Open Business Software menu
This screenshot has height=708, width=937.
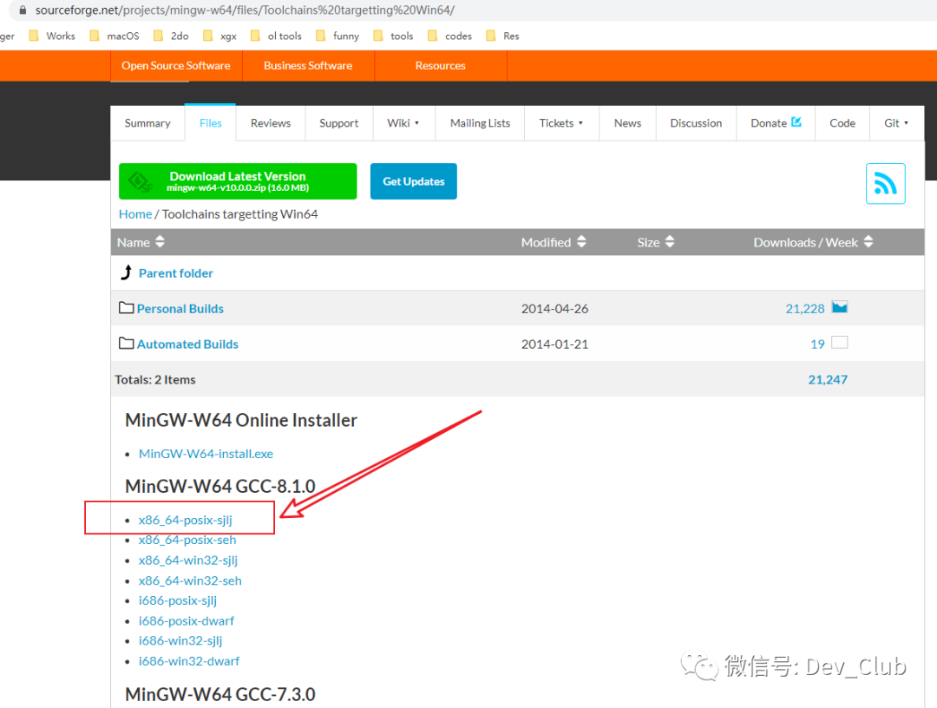point(308,66)
